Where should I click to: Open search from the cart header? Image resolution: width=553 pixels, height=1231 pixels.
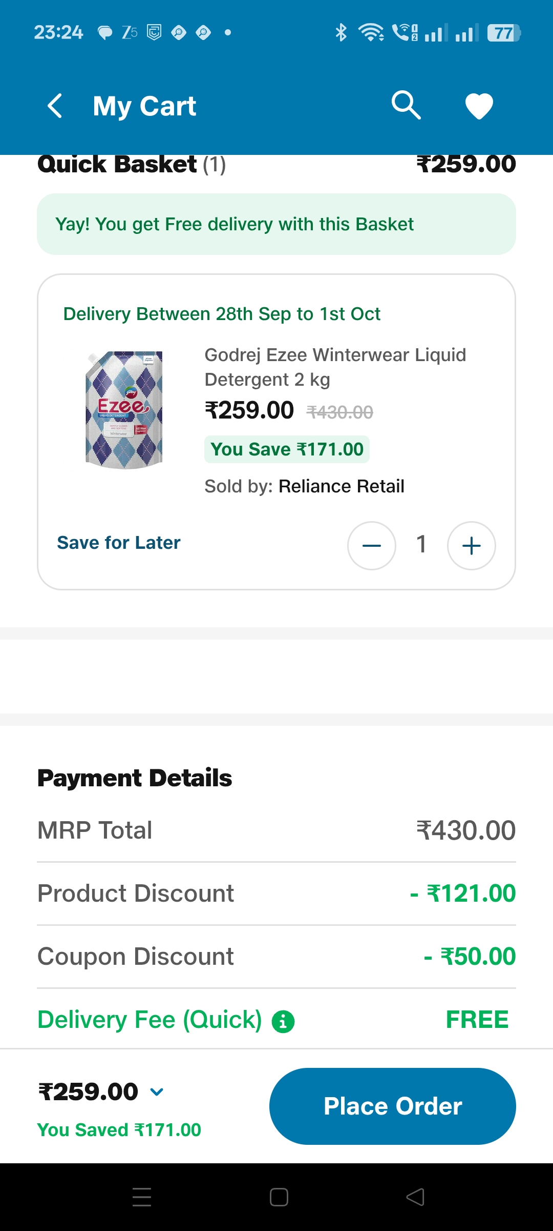(406, 106)
